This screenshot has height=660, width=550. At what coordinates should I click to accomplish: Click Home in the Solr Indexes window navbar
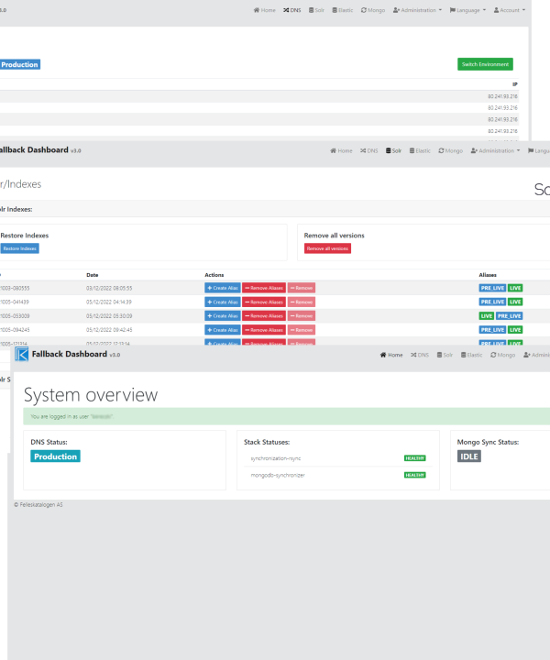click(x=341, y=150)
